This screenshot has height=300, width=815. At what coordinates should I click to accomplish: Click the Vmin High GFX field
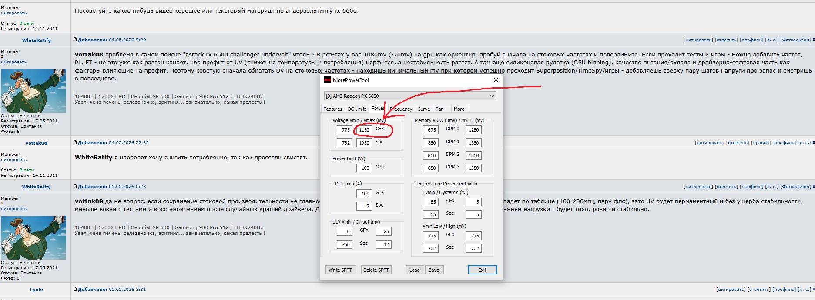pos(473,236)
